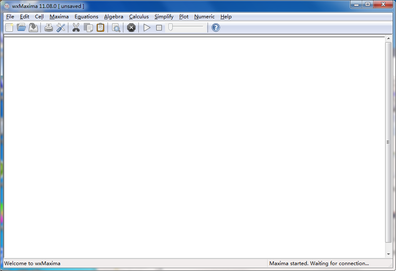Stop animation with the square button
The image size is (396, 271).
pos(159,28)
